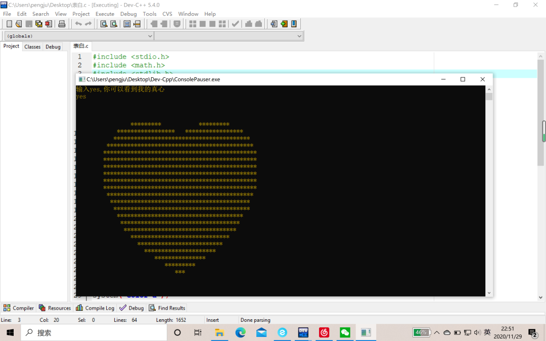The width and height of the screenshot is (546, 341).
Task: Click the "Done parsing" status bar text
Action: (255, 320)
